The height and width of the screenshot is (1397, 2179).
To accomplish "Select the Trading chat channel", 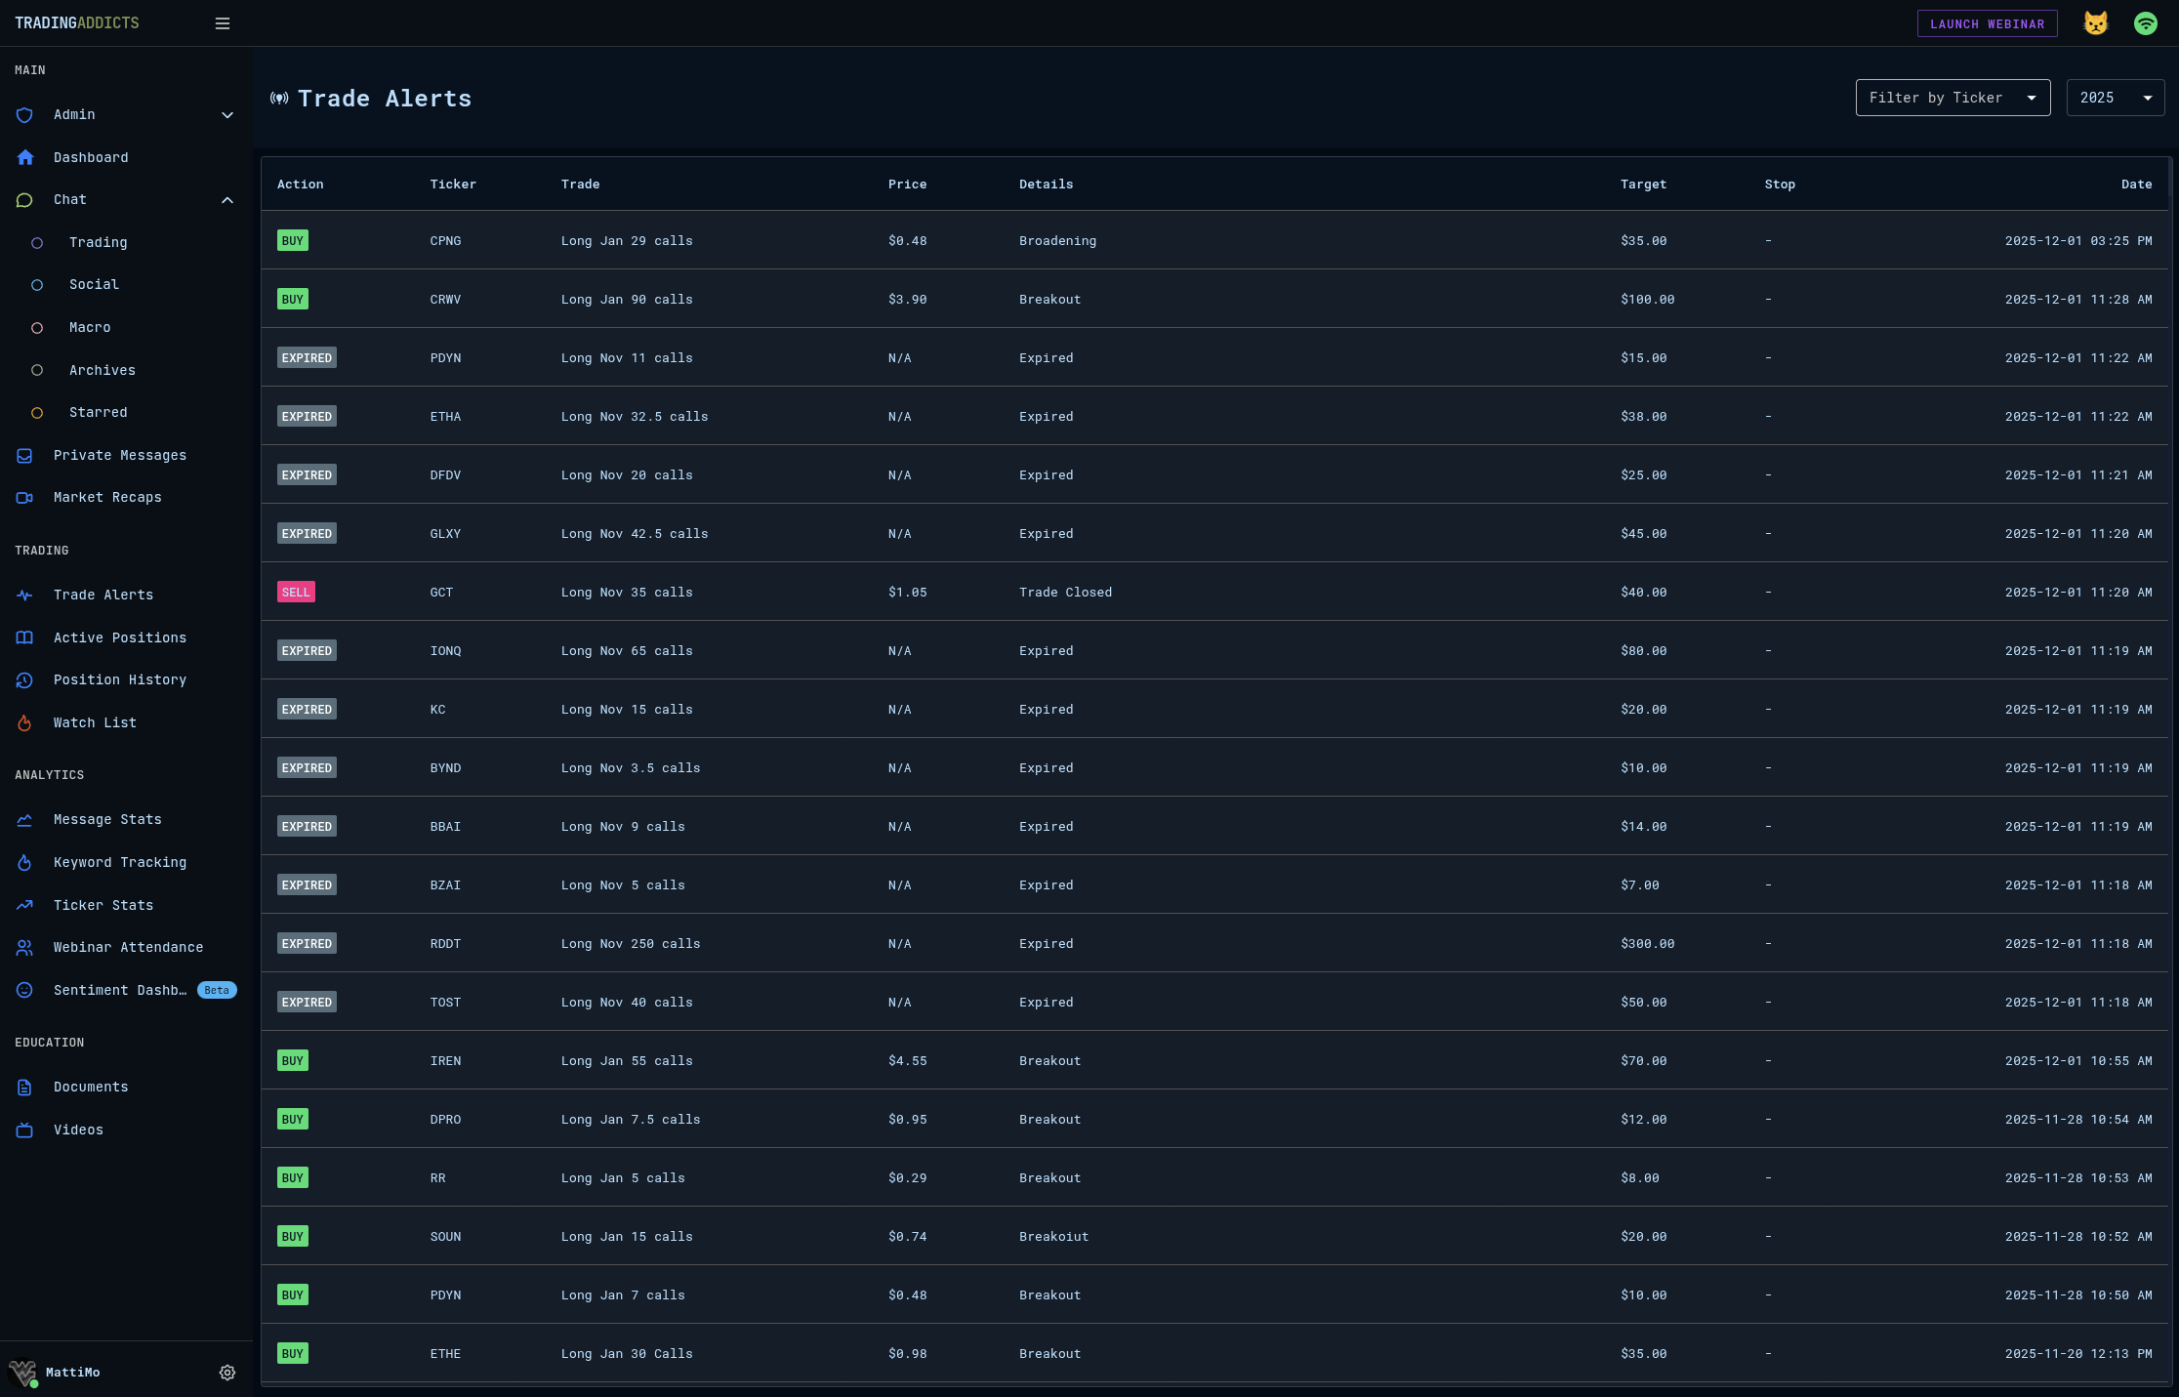I will tap(98, 242).
